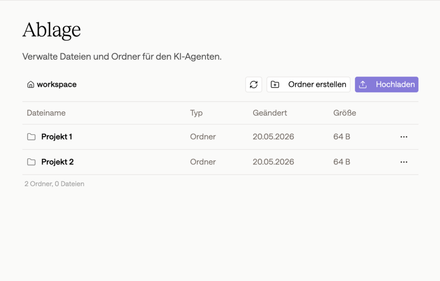The width and height of the screenshot is (440, 281).
Task: Select the Hochladen button label
Action: pos(395,85)
